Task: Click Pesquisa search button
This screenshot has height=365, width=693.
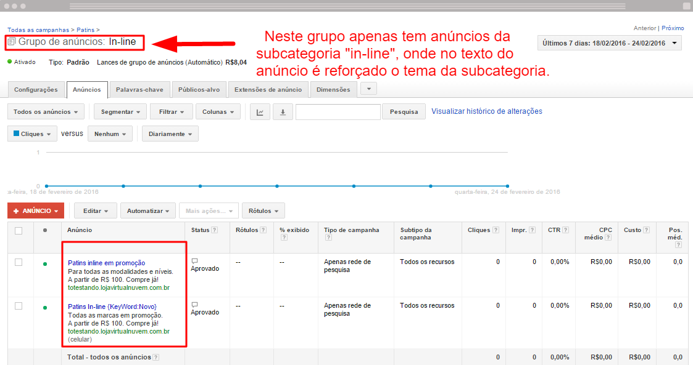Action: (404, 112)
